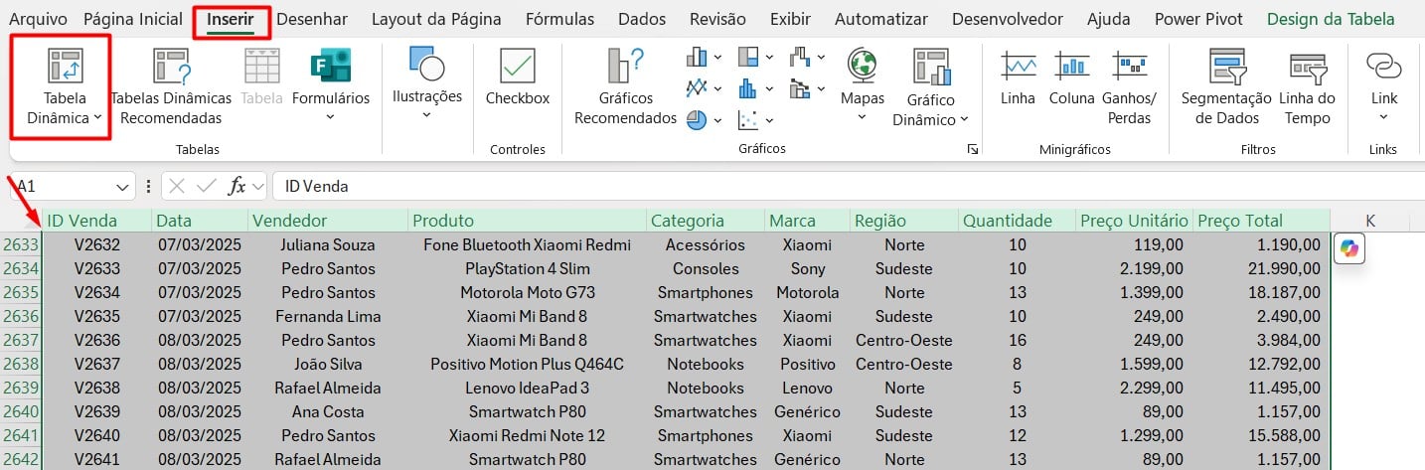
Task: Insert a Linha do Tempo timeline
Action: coord(1307,87)
